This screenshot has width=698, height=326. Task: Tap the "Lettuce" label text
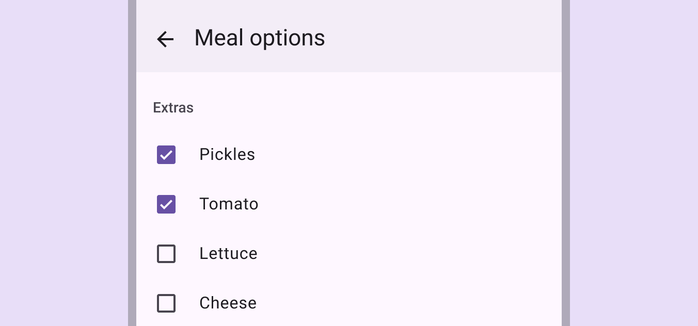click(x=228, y=254)
